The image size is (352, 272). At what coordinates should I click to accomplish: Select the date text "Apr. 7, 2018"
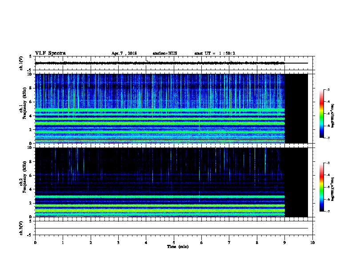[x=124, y=53]
